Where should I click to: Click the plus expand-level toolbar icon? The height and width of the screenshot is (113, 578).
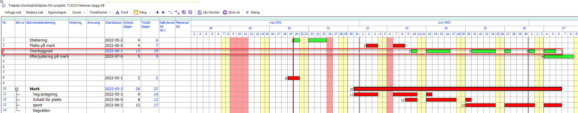tap(177, 12)
